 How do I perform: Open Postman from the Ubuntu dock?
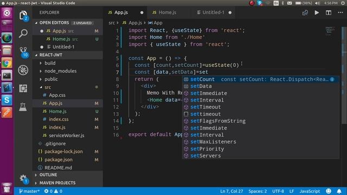tap(7, 113)
